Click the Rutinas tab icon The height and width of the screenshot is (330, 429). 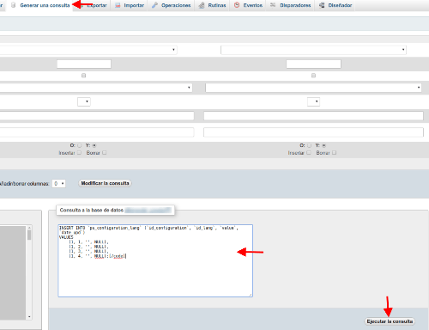pos(202,5)
